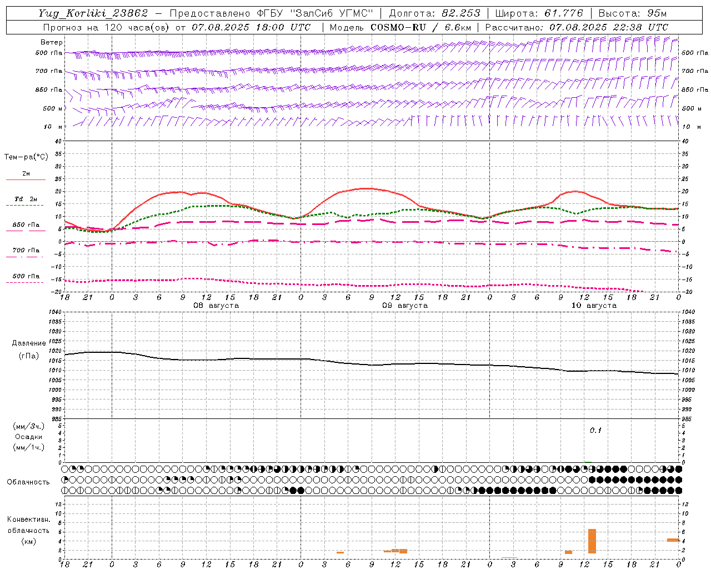
Task: Click the Давление section label
Action: pyautogui.click(x=29, y=343)
